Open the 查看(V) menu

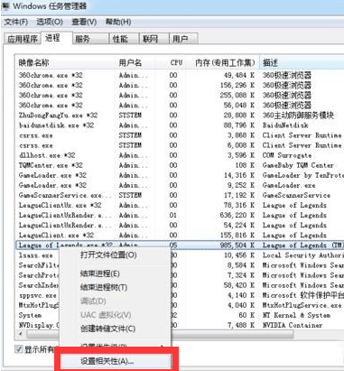(x=84, y=22)
